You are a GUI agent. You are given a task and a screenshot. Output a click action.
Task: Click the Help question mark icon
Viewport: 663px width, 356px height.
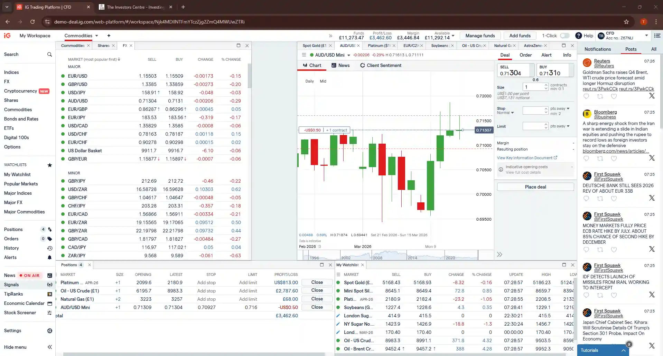click(x=578, y=36)
